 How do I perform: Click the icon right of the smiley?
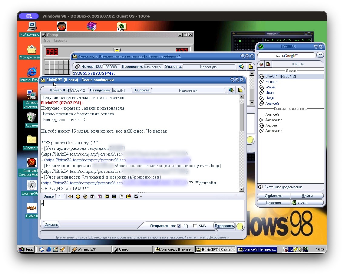tap(85, 197)
